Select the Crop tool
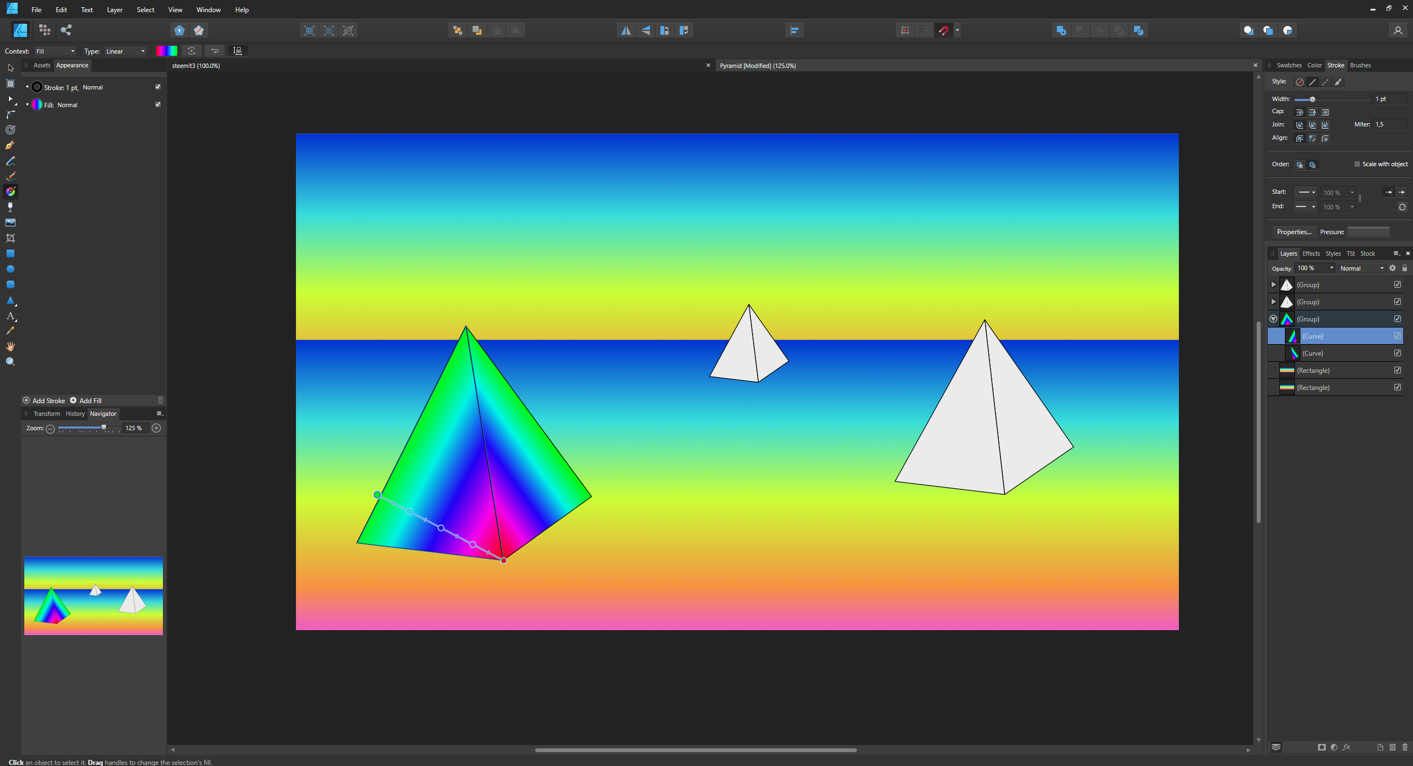 10,238
